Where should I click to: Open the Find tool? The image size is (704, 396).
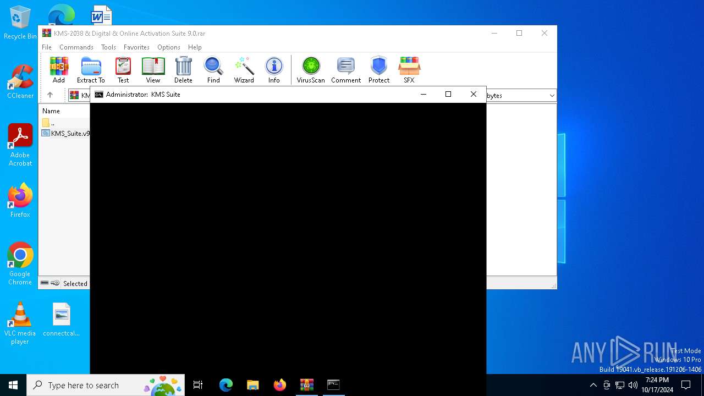(x=213, y=70)
